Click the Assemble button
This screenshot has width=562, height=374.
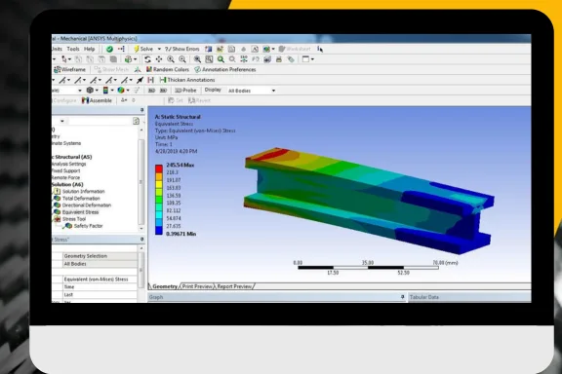tap(97, 100)
